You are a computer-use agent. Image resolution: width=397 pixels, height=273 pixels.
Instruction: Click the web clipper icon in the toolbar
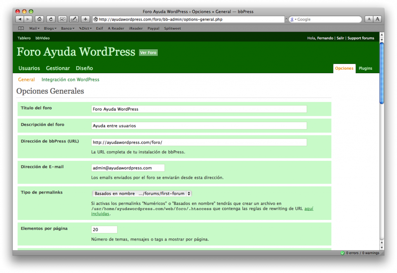62,19
